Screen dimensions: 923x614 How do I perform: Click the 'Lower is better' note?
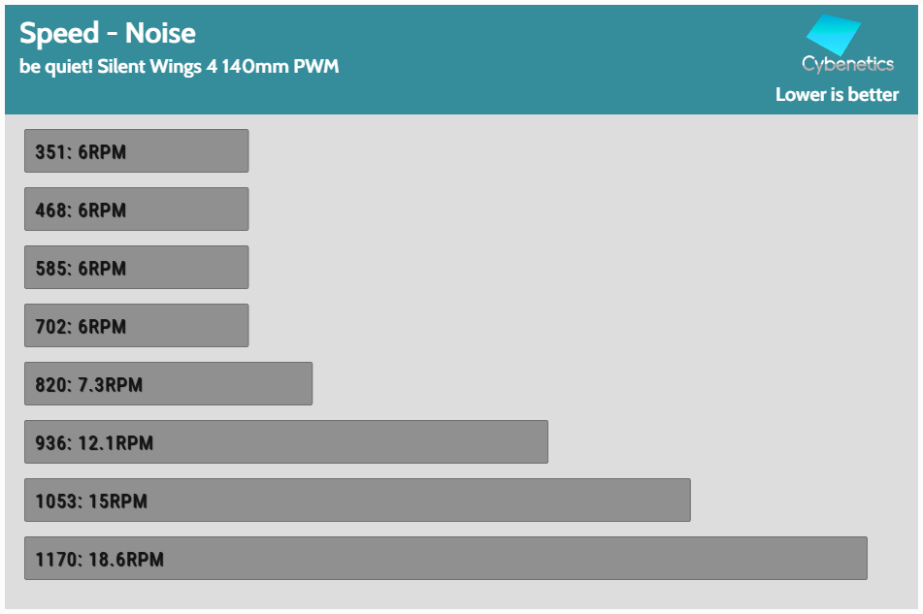[x=837, y=94]
